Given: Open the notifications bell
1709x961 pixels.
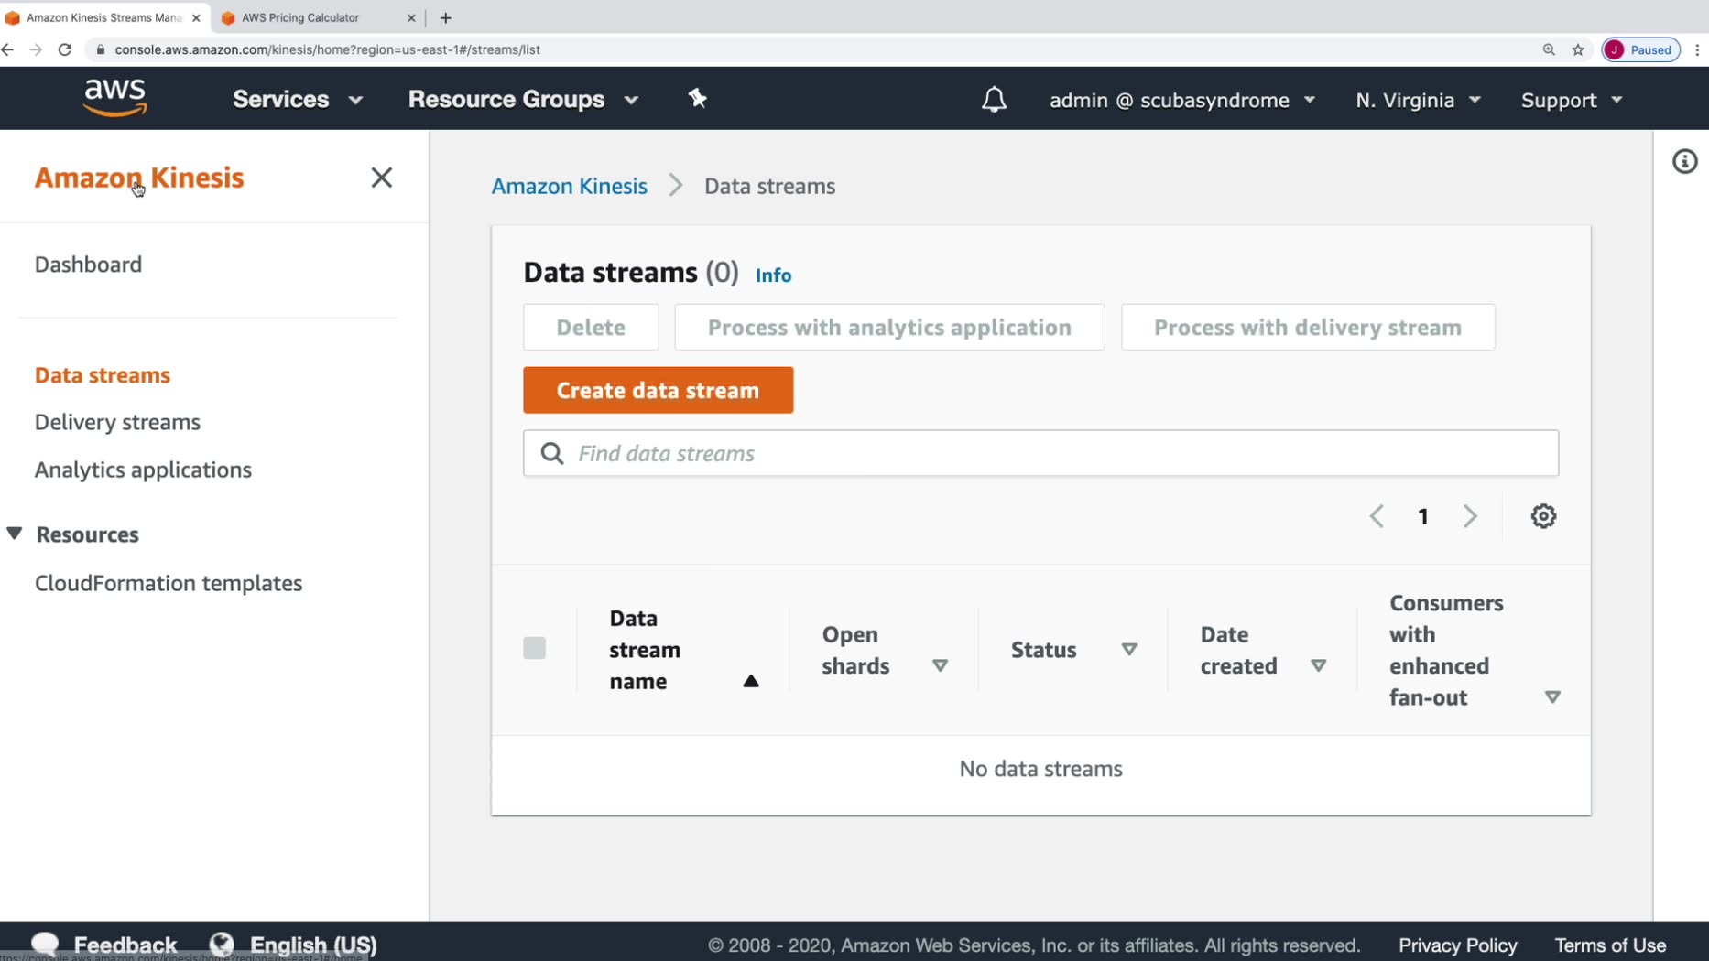Looking at the screenshot, I should pyautogui.click(x=994, y=99).
